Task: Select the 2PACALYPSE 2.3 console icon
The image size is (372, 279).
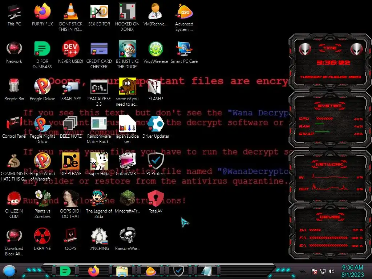Action: 99,93
